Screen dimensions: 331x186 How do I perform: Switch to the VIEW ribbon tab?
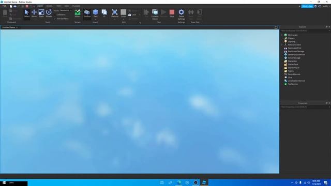67,6
